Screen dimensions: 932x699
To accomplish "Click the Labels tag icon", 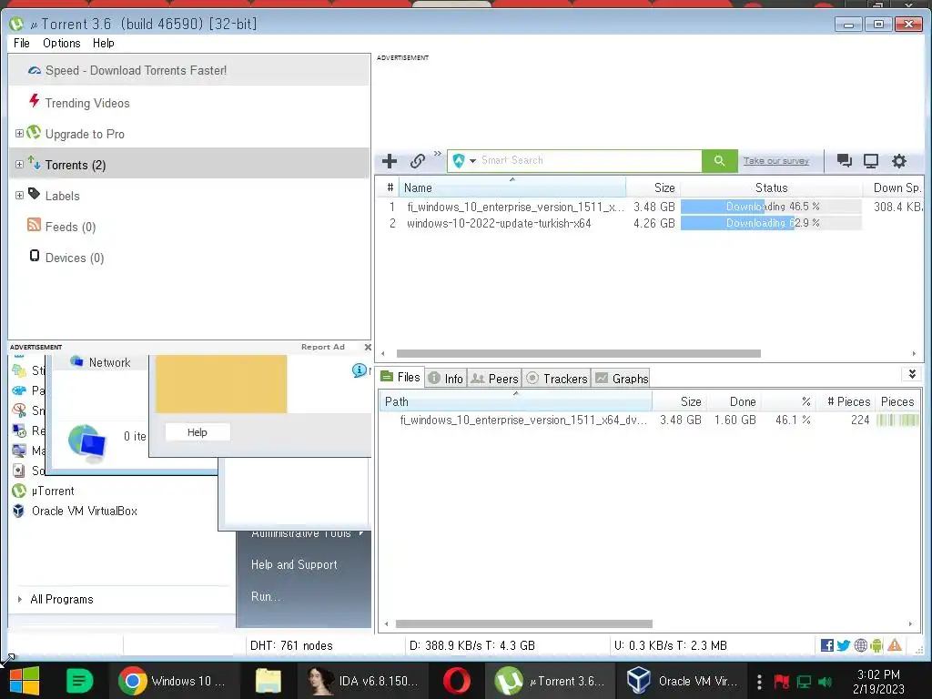I will [x=34, y=194].
